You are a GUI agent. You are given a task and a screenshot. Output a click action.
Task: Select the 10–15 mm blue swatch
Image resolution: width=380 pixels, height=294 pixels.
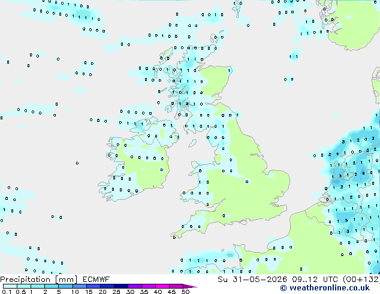click(80, 286)
